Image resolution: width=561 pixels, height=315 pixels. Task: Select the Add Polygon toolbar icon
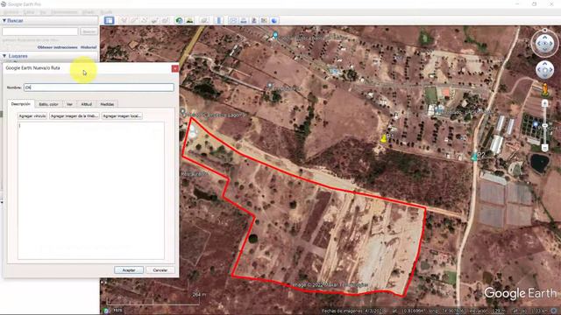coord(134,20)
